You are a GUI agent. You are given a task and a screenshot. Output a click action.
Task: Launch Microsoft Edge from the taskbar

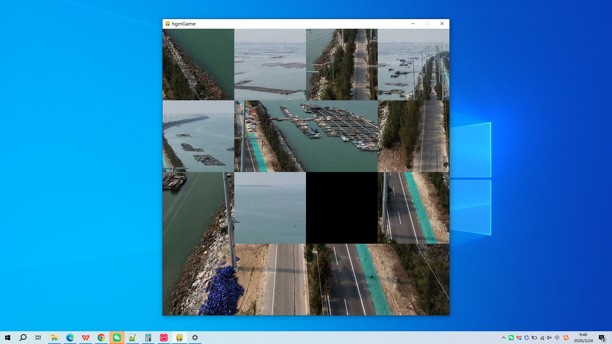[70, 338]
